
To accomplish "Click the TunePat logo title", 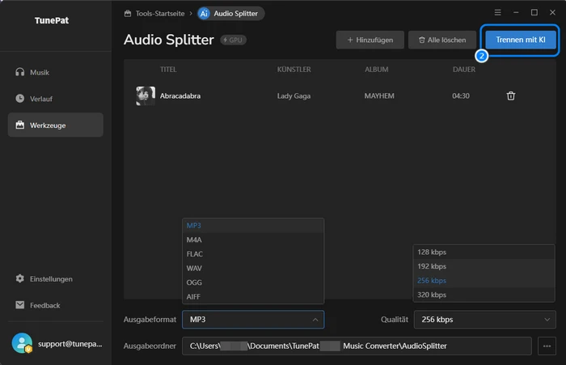I will [x=52, y=20].
